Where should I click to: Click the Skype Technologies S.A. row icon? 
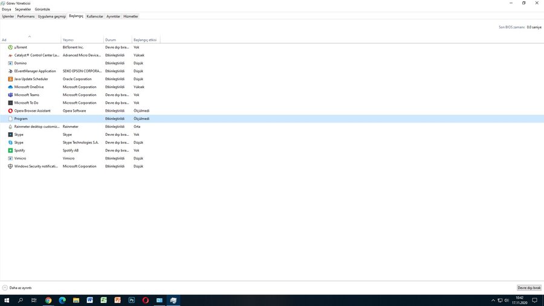point(10,142)
